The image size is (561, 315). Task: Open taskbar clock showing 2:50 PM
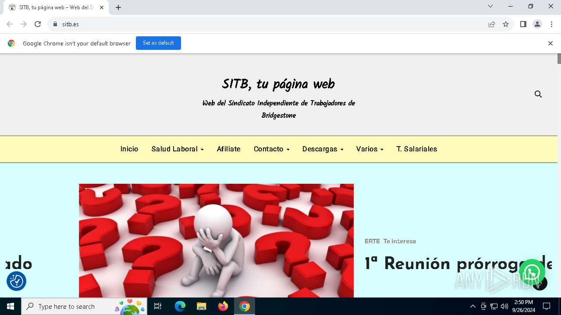pos(524,306)
